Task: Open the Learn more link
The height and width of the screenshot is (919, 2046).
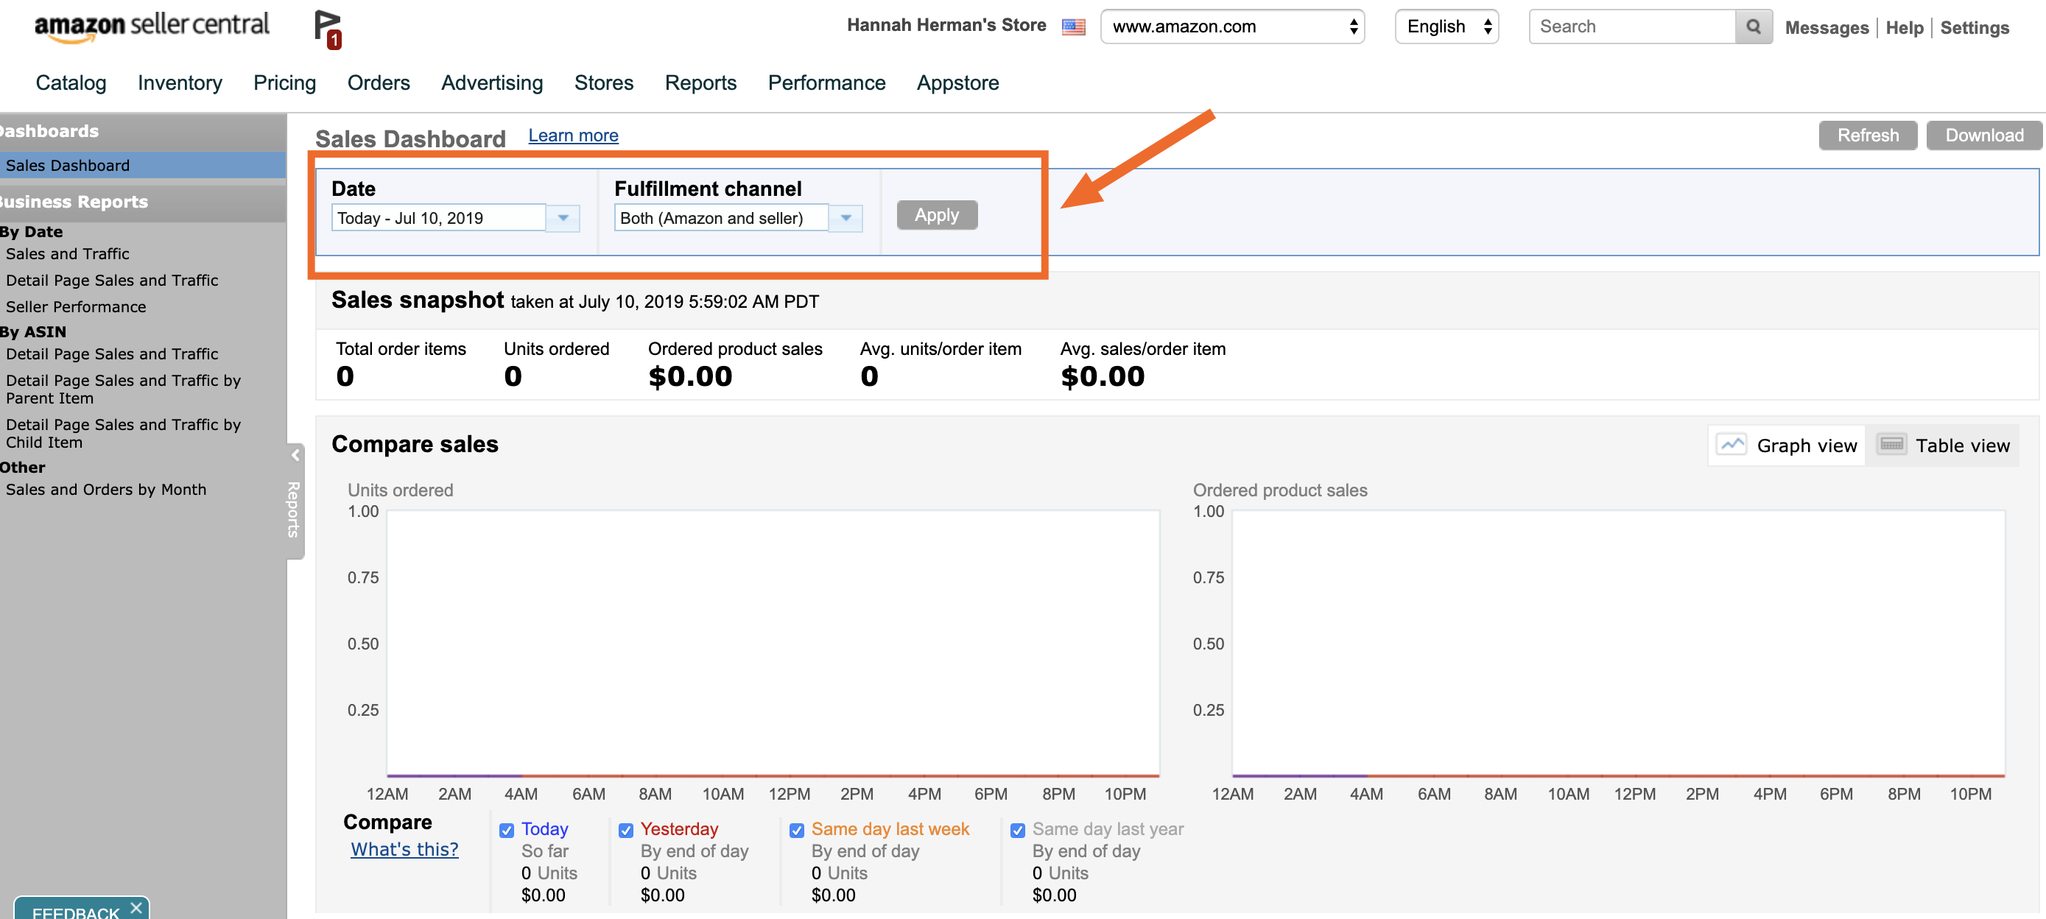Action: 573,135
